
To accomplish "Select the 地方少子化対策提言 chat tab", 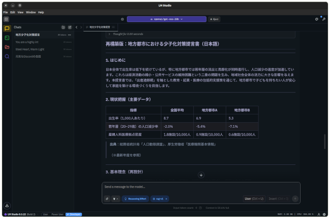I will click(x=100, y=27).
